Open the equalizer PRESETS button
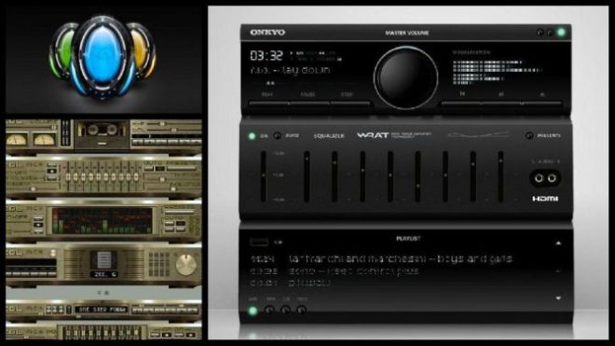This screenshot has width=615, height=346. 530,135
